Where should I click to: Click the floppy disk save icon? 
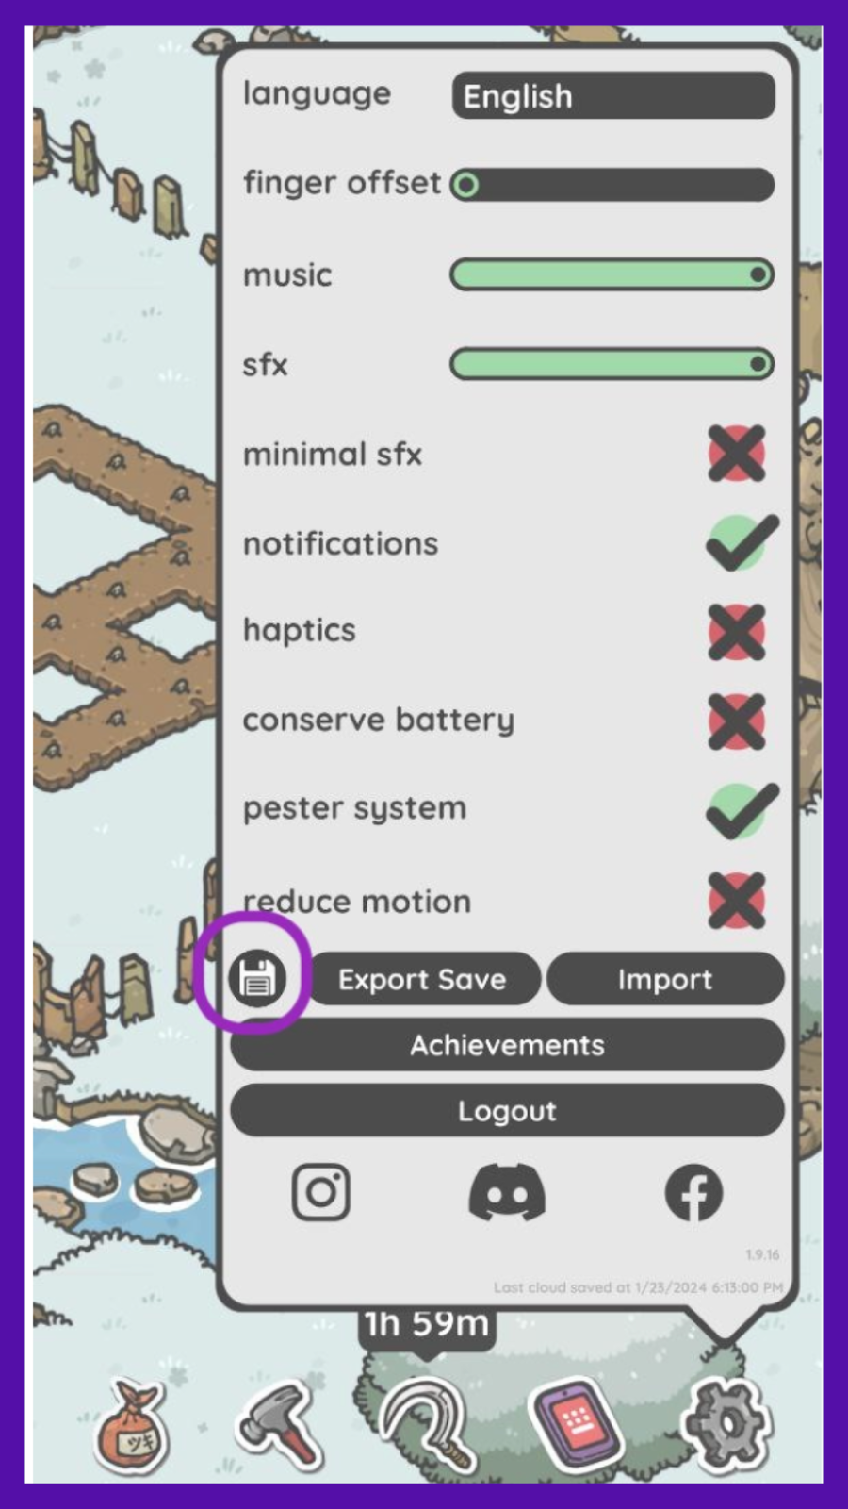pyautogui.click(x=257, y=978)
